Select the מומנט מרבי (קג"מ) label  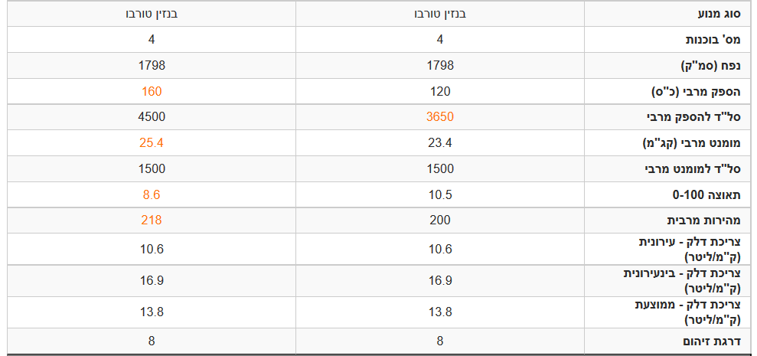click(696, 143)
